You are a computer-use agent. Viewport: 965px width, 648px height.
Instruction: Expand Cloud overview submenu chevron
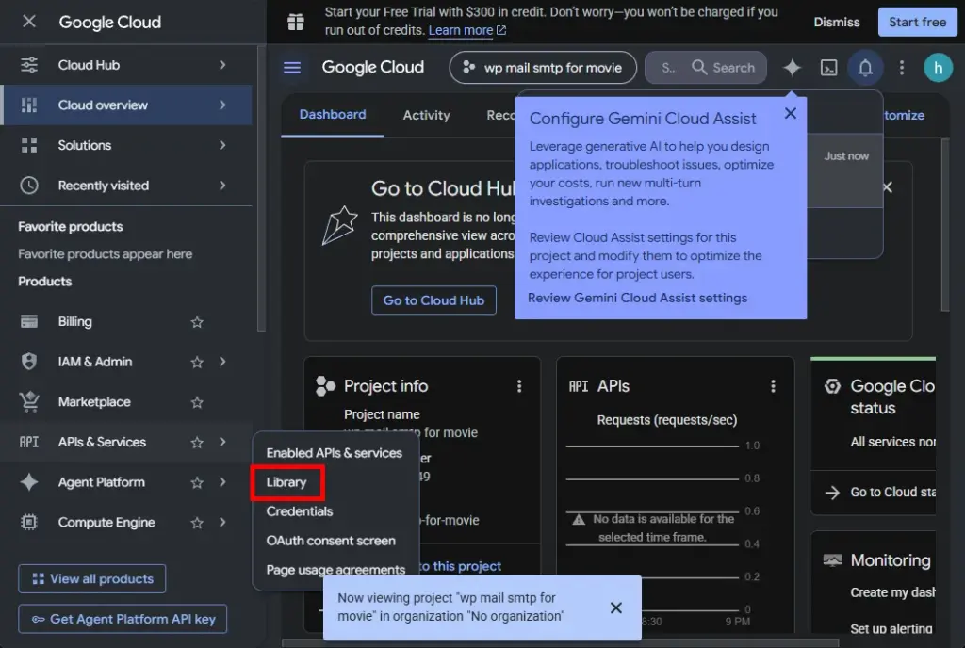(x=222, y=105)
